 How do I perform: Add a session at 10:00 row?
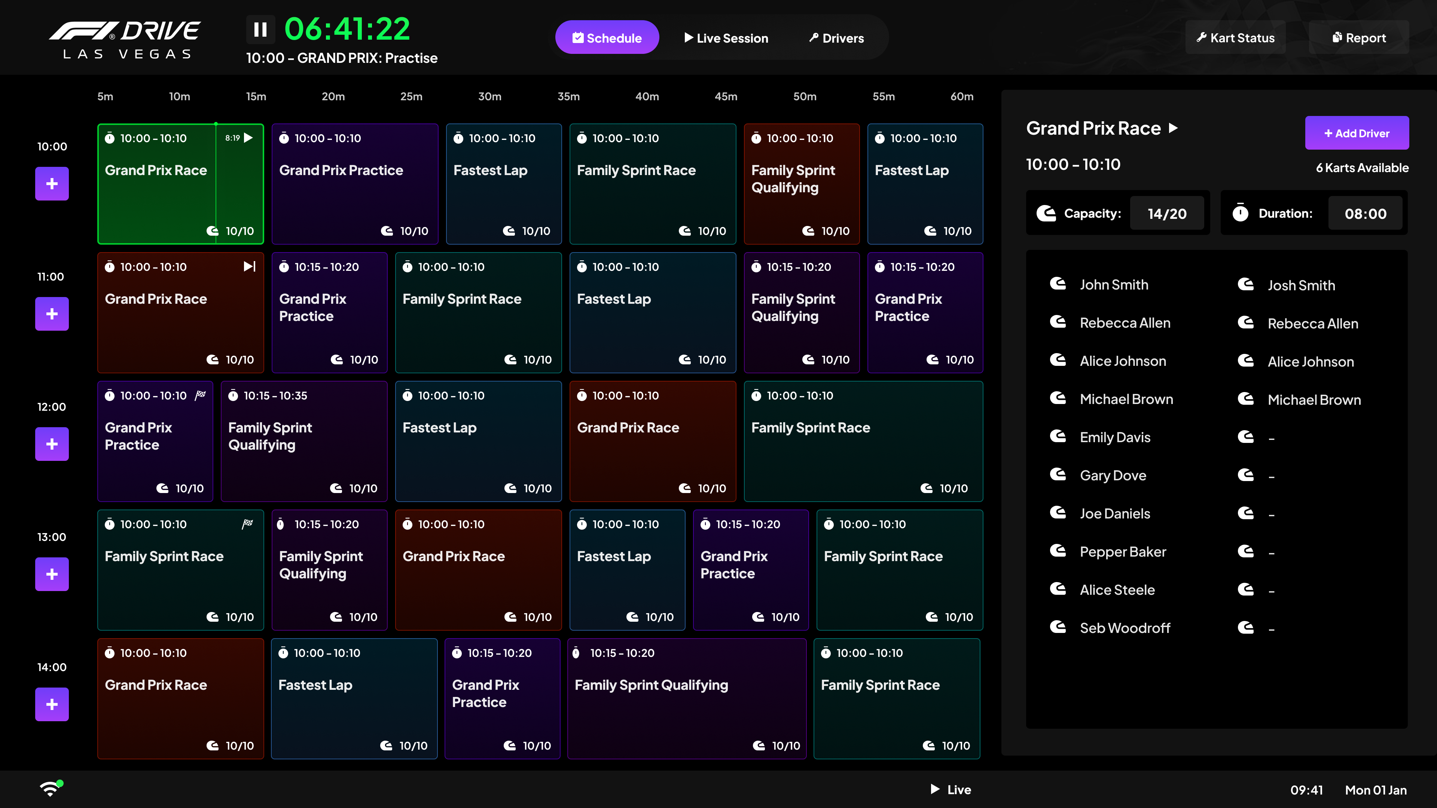click(x=52, y=183)
